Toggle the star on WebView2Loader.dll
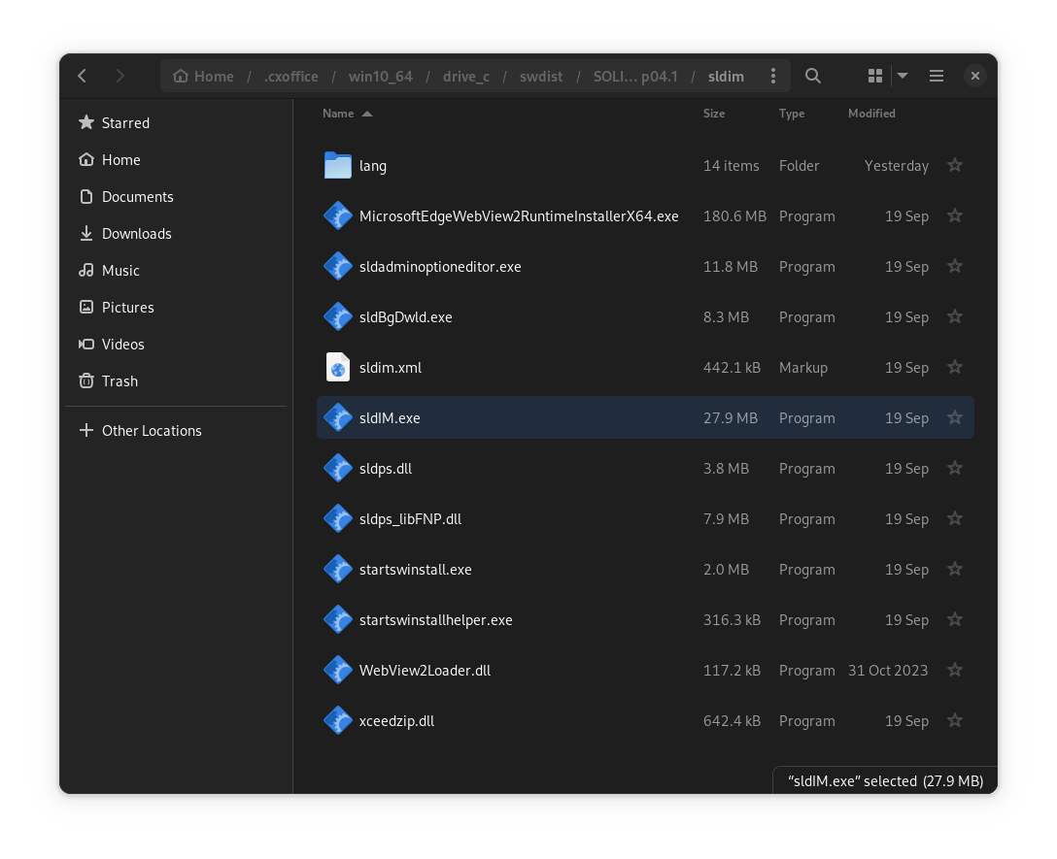The width and height of the screenshot is (1057, 859). tap(955, 670)
